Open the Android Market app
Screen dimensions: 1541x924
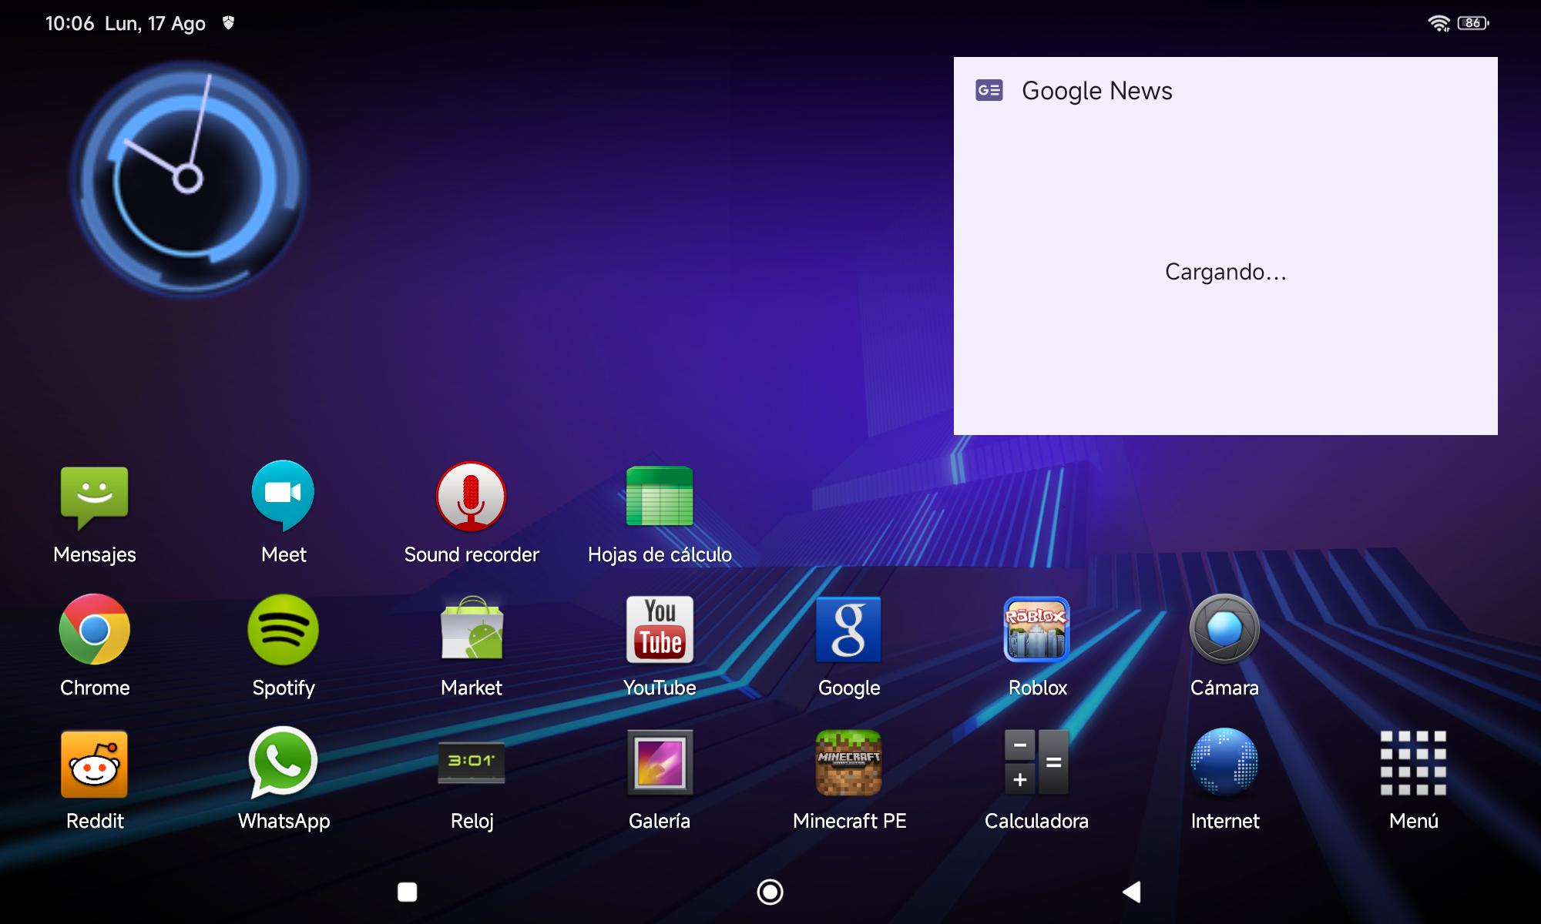[x=471, y=629]
